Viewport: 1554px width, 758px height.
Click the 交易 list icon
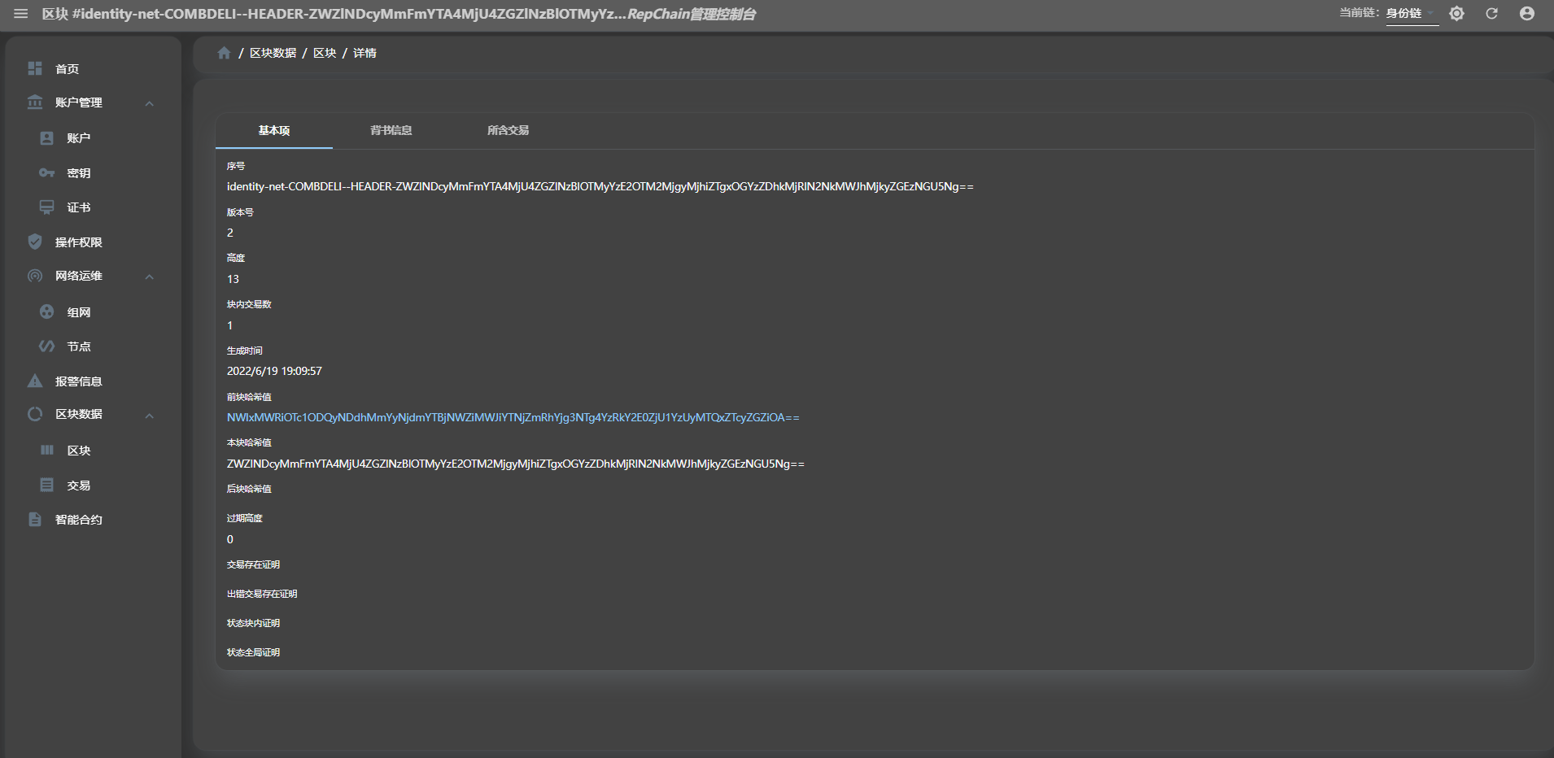[x=47, y=485]
